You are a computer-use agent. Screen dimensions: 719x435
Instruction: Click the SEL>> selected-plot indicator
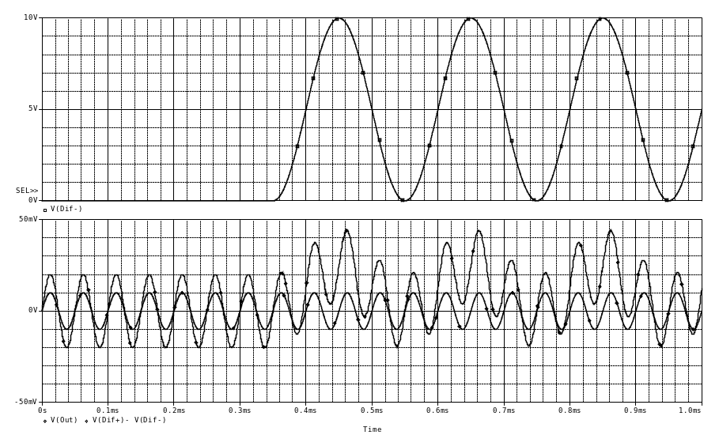click(x=26, y=191)
